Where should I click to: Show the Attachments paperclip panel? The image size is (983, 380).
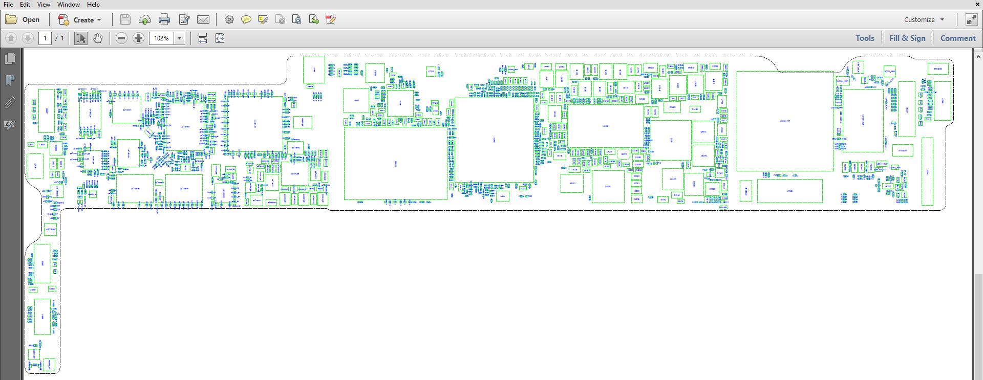pyautogui.click(x=10, y=103)
